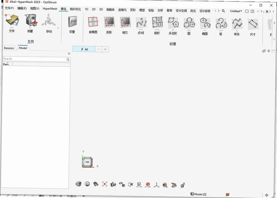
Task: Click the red-bracket fit view icon
Action: click(105, 184)
